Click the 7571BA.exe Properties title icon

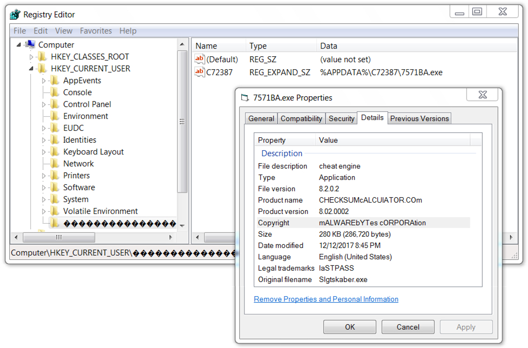(x=245, y=98)
